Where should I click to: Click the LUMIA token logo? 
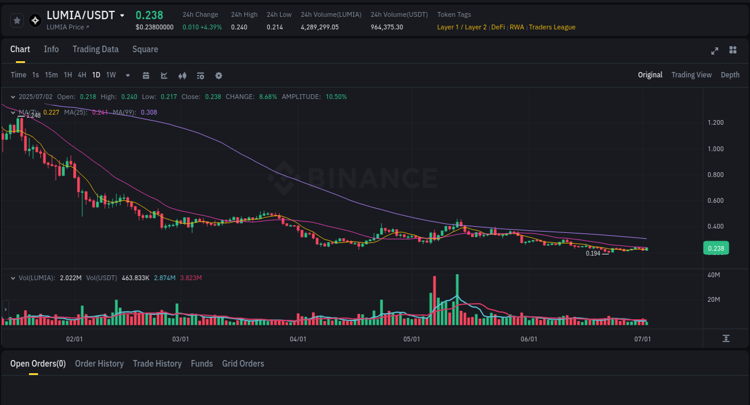[35, 20]
